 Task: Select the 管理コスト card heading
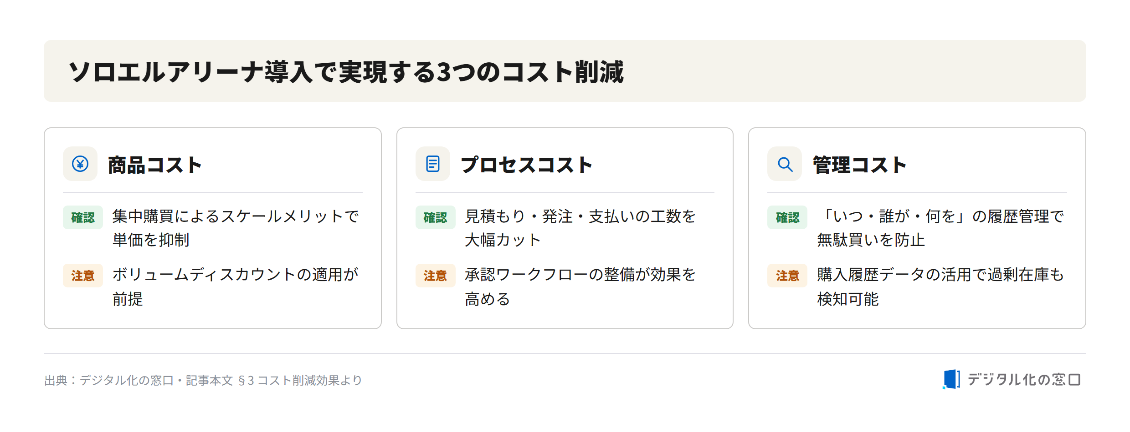(860, 165)
